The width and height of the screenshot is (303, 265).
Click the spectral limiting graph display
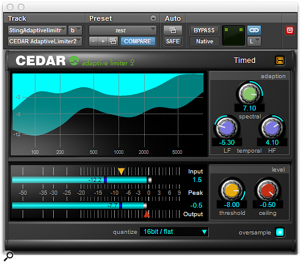(x=108, y=114)
